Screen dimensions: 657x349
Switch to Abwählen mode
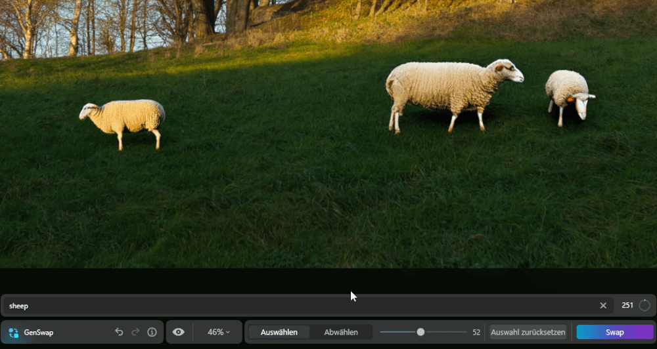[341, 332]
